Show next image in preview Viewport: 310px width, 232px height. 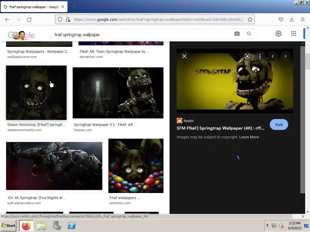click(285, 56)
